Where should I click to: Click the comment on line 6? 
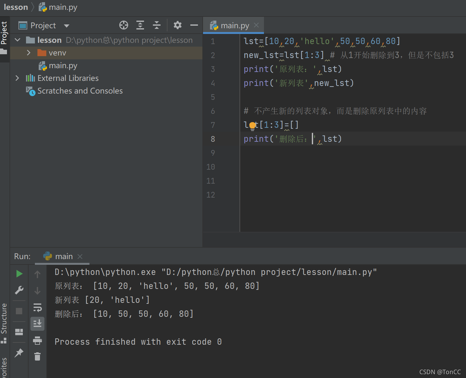coord(335,111)
